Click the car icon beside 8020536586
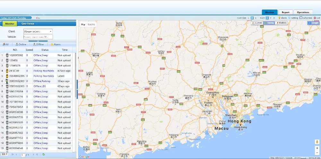This screenshot has height=159, width=321. (7, 112)
